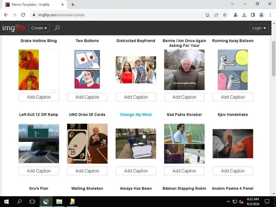Open the Windows Start menu
This screenshot has height=207, width=276.
point(6,202)
